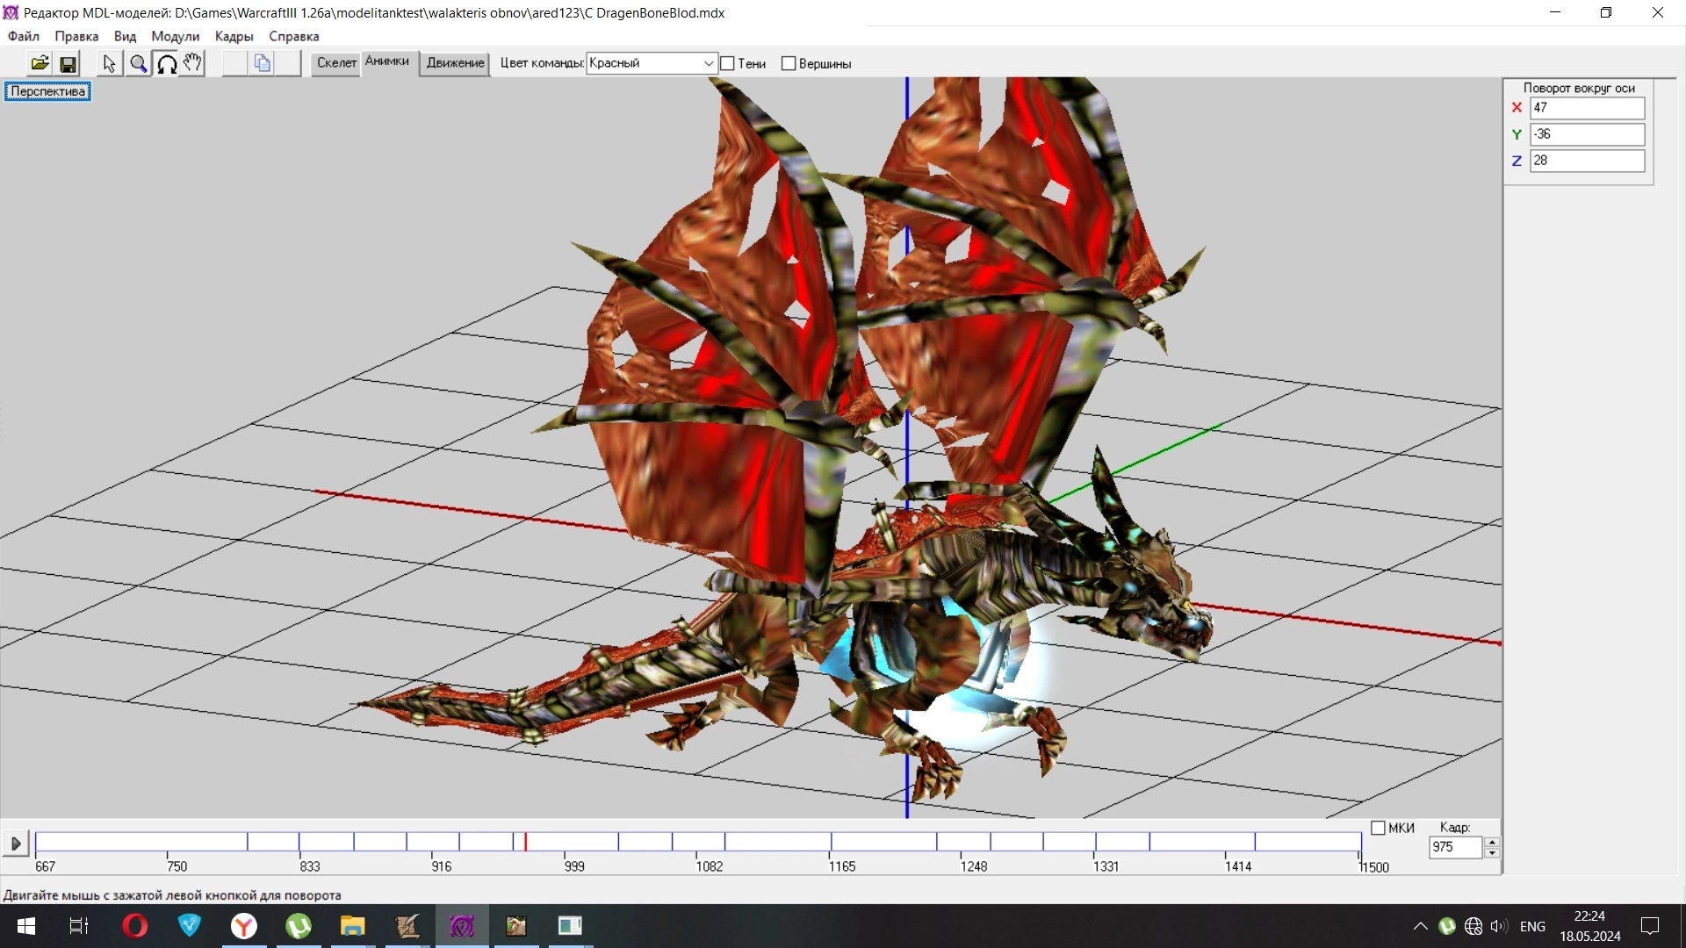The width and height of the screenshot is (1686, 948).
Task: Click the Save floppy disk icon
Action: pos(68,63)
